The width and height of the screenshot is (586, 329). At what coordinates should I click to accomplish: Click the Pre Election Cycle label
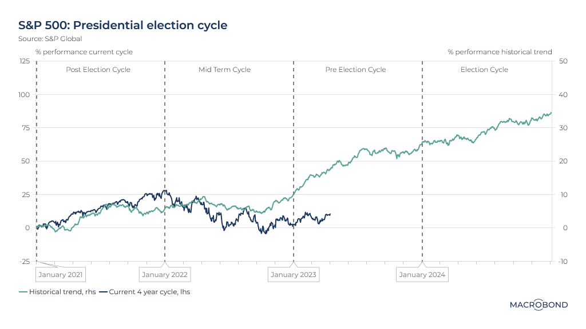click(x=355, y=70)
